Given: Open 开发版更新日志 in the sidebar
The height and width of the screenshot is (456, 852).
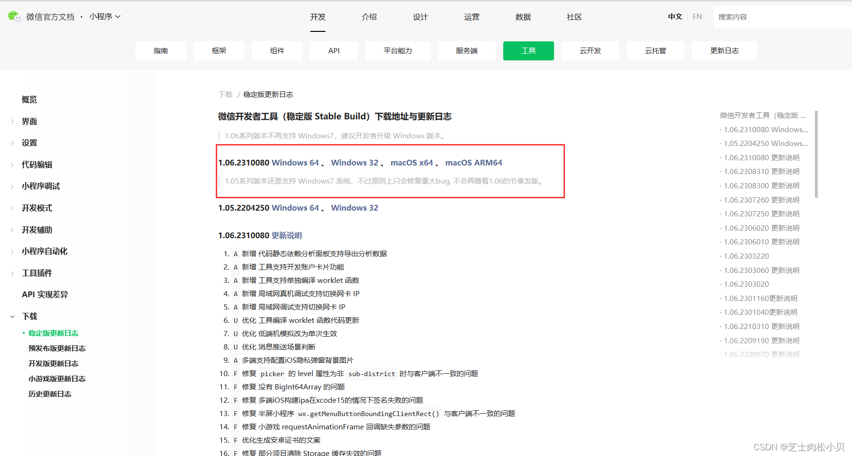Looking at the screenshot, I should click(x=53, y=364).
